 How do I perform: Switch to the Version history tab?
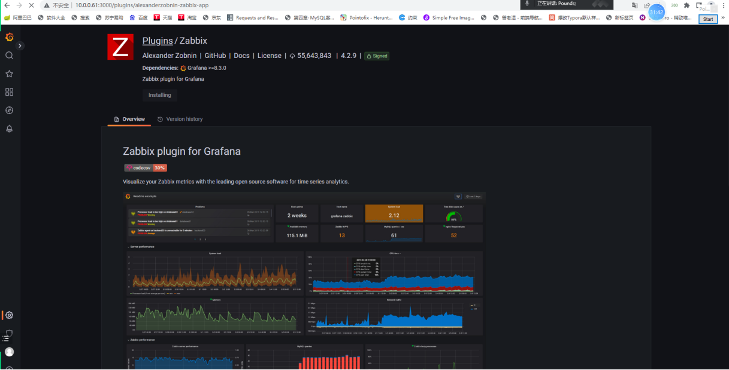180,119
